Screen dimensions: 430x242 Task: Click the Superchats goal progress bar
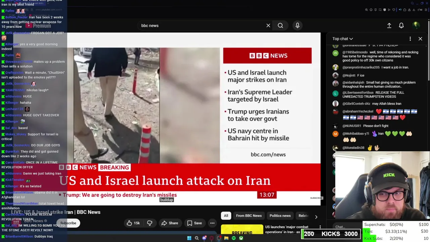(396, 225)
